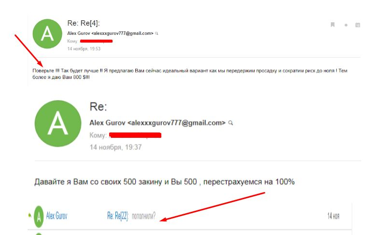Click small avatar in Alex Gurov list row
Viewport: 369px width, 235px height.
click(x=39, y=216)
